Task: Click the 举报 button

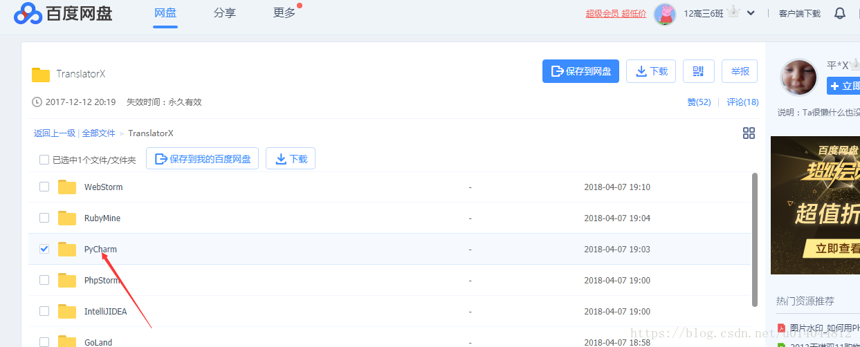Action: tap(740, 71)
